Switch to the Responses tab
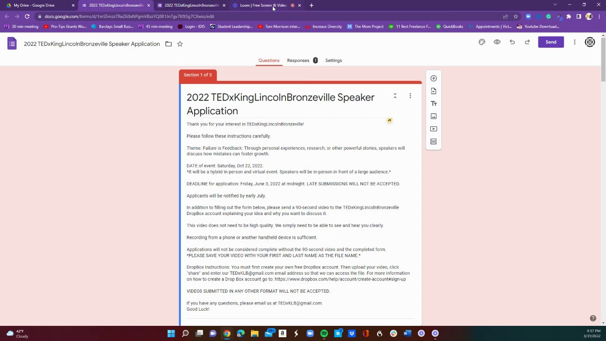 [302, 61]
